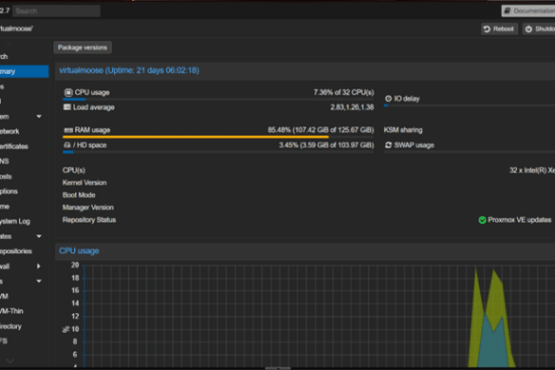Click sidebar scroll-up chevron
Image resolution: width=555 pixels, height=370 pixels.
click(x=9, y=45)
